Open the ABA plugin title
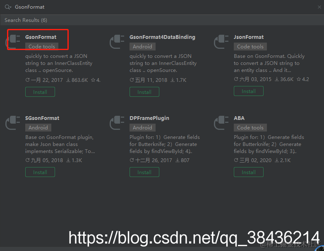 click(239, 118)
